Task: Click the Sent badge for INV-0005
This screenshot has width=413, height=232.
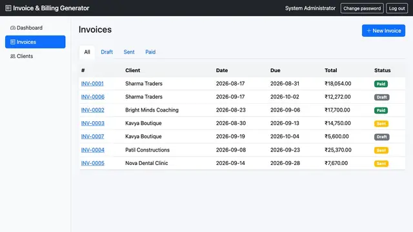Action: click(x=381, y=163)
